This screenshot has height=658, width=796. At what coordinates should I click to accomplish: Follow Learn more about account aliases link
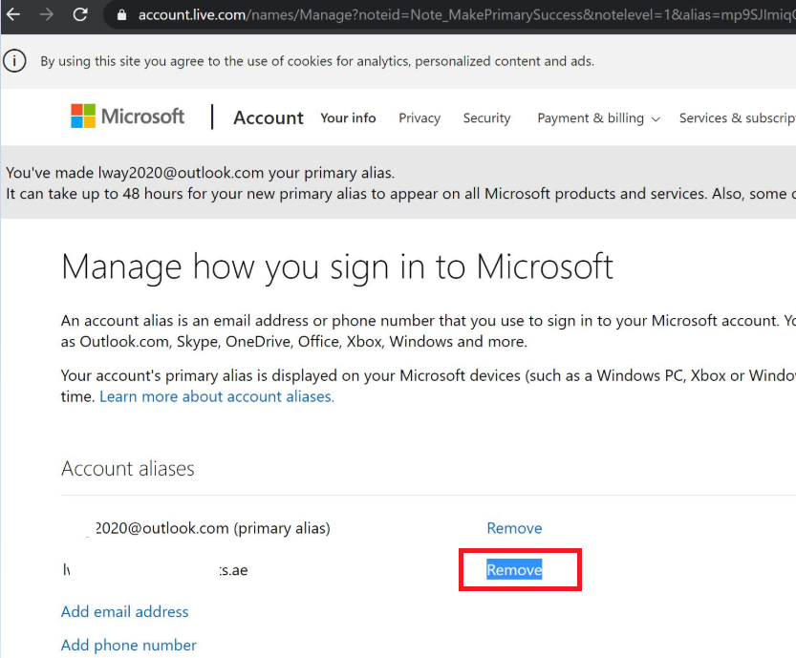click(217, 396)
